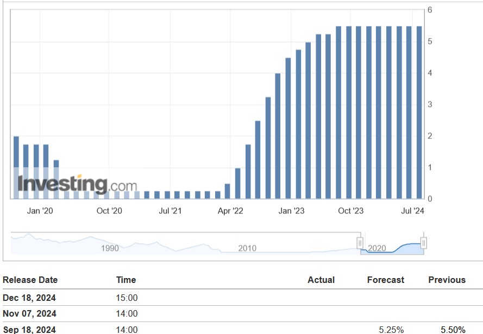Click the 5.25% forecast value

tap(391, 330)
